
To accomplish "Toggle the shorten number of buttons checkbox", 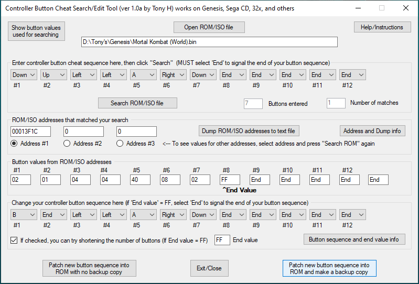I will 14,241.
